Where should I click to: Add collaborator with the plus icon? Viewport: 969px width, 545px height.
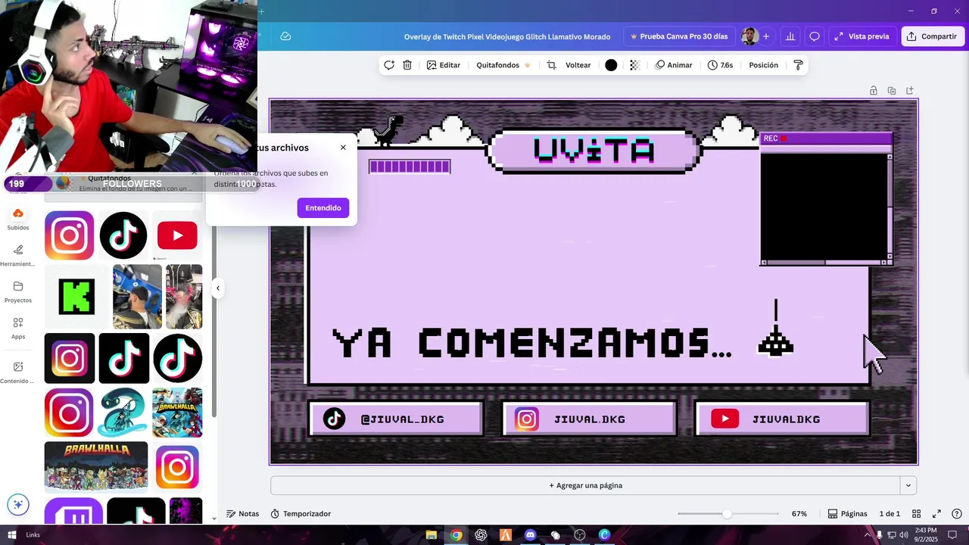766,36
